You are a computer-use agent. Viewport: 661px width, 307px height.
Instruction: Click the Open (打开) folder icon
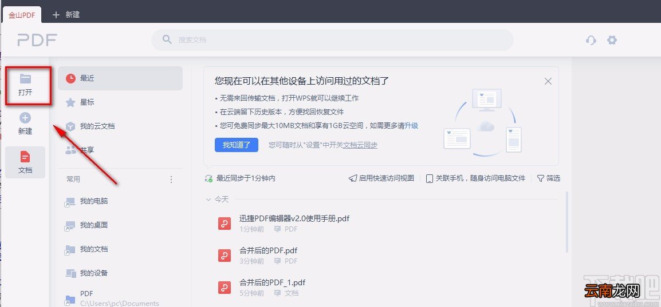coord(25,79)
